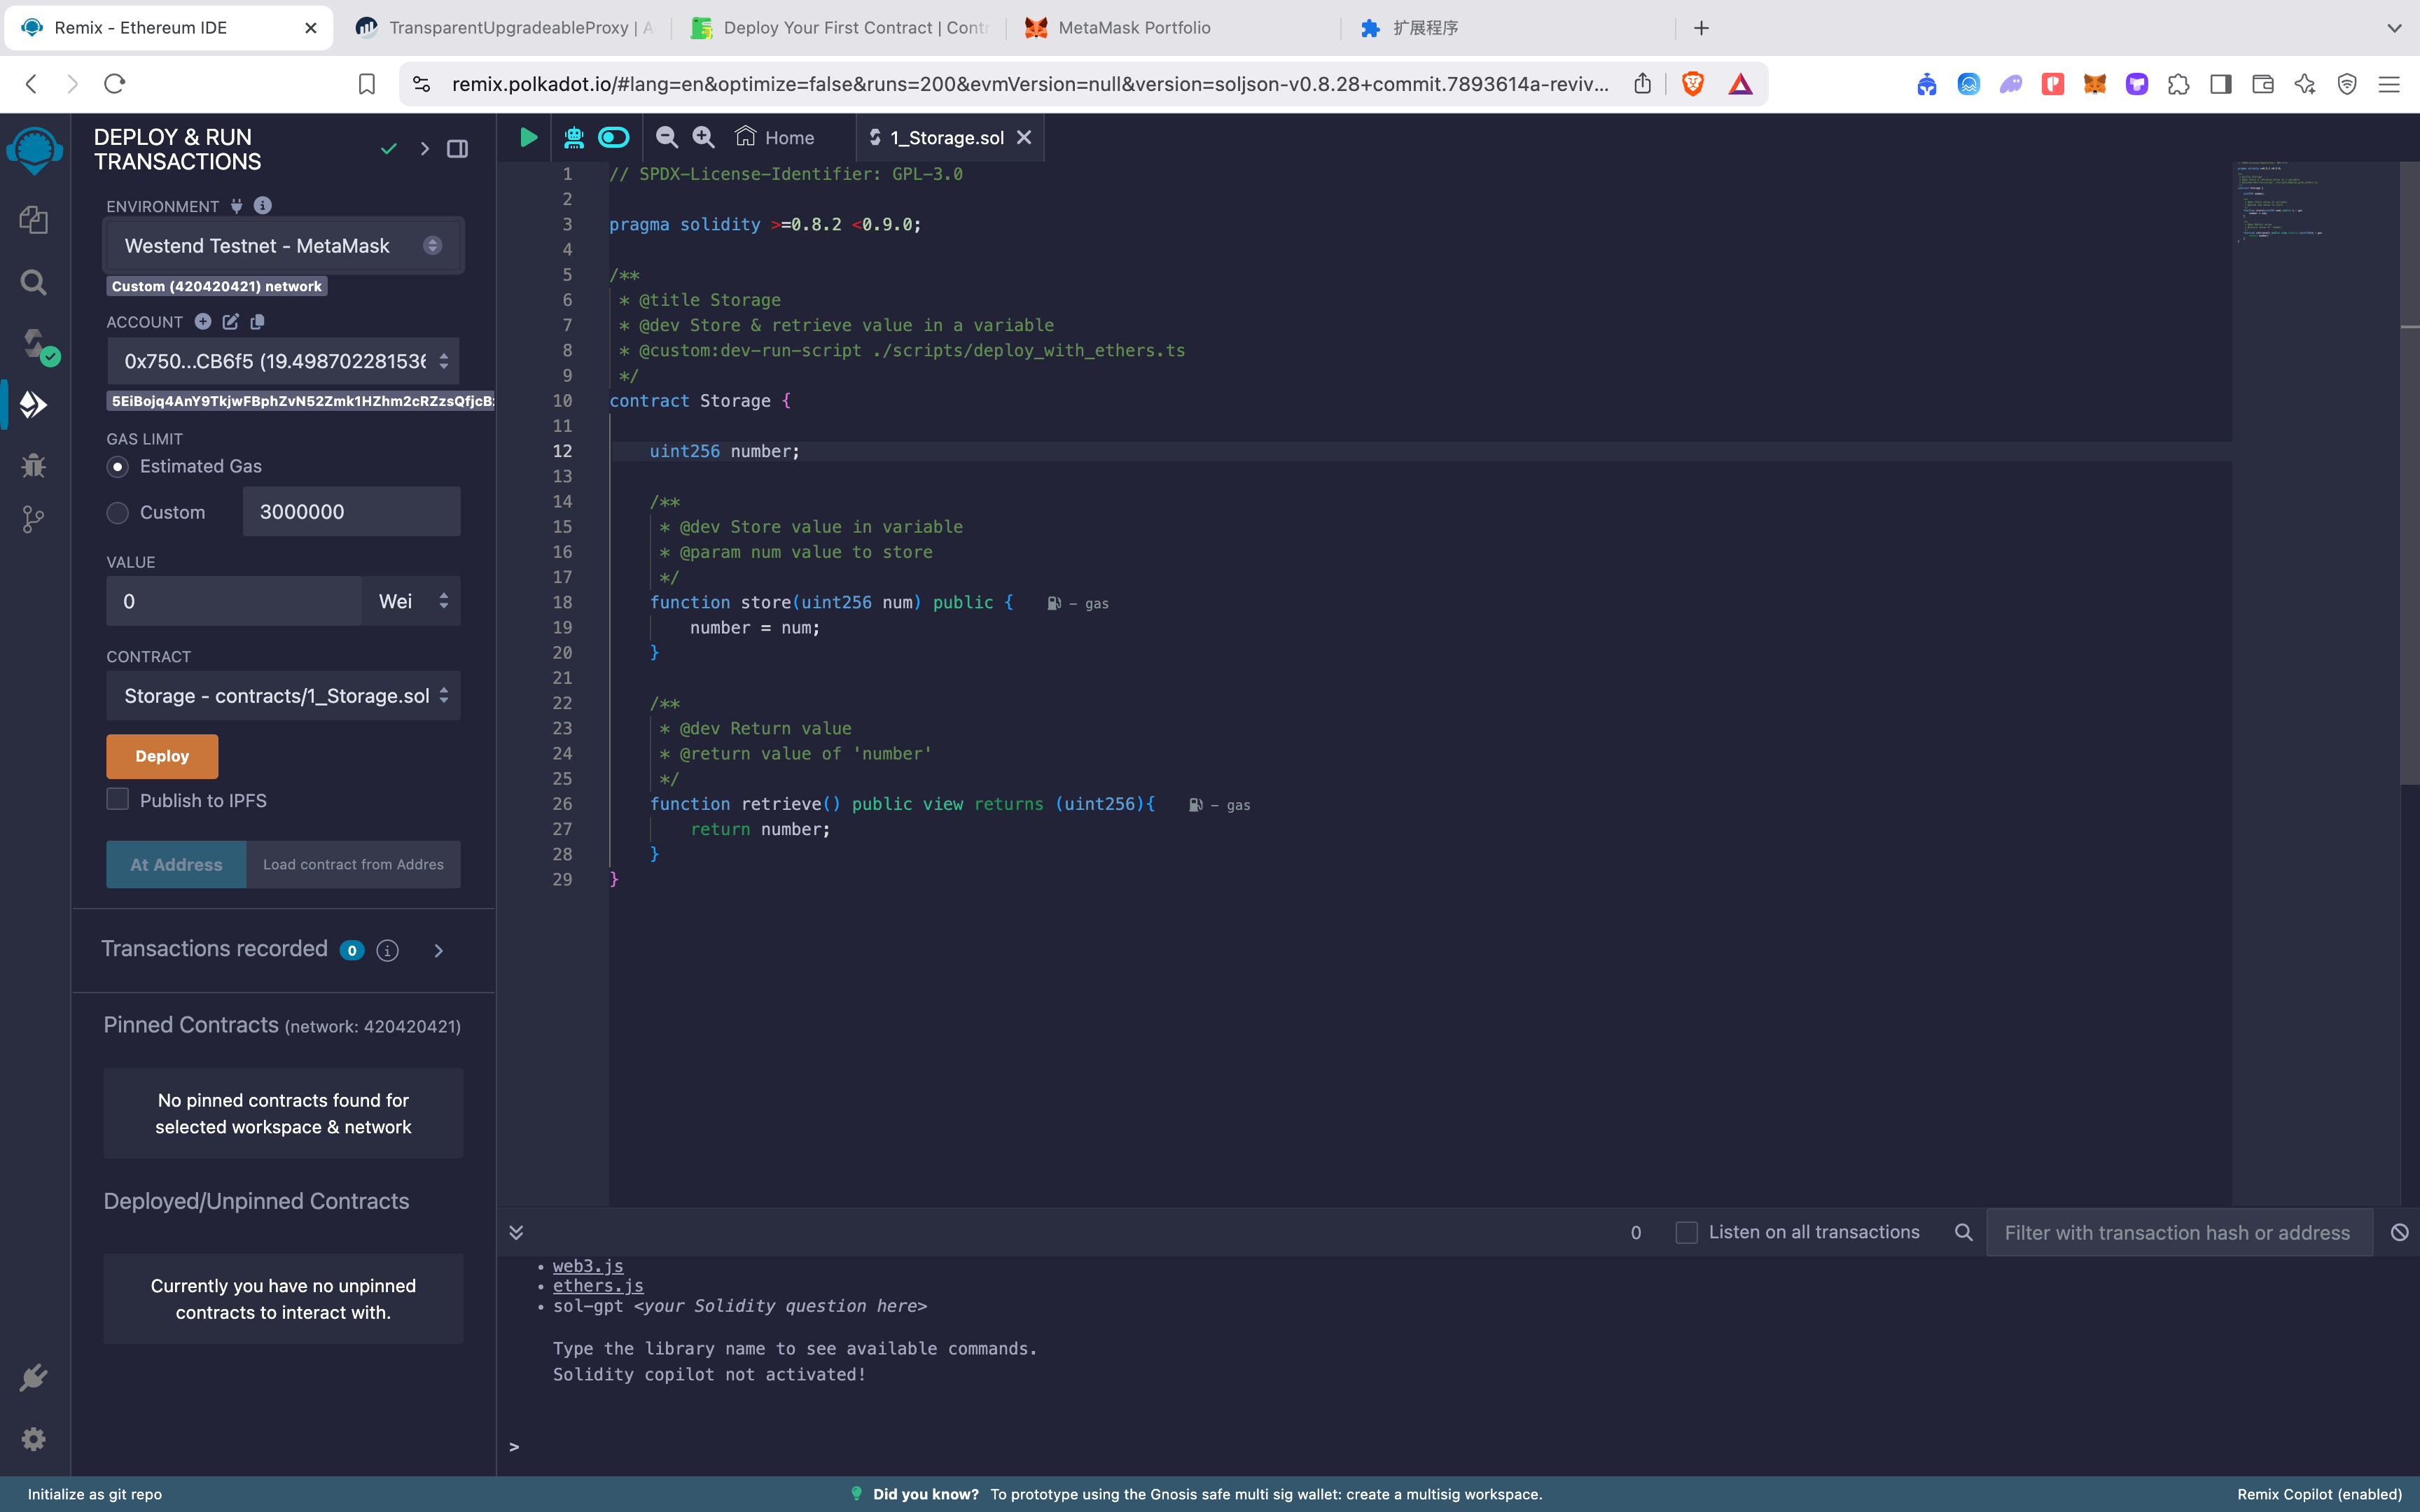Open the Git source control icon

pyautogui.click(x=33, y=519)
